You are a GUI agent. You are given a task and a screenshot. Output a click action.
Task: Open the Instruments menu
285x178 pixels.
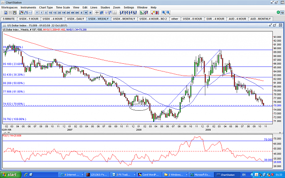pyautogui.click(x=28, y=7)
